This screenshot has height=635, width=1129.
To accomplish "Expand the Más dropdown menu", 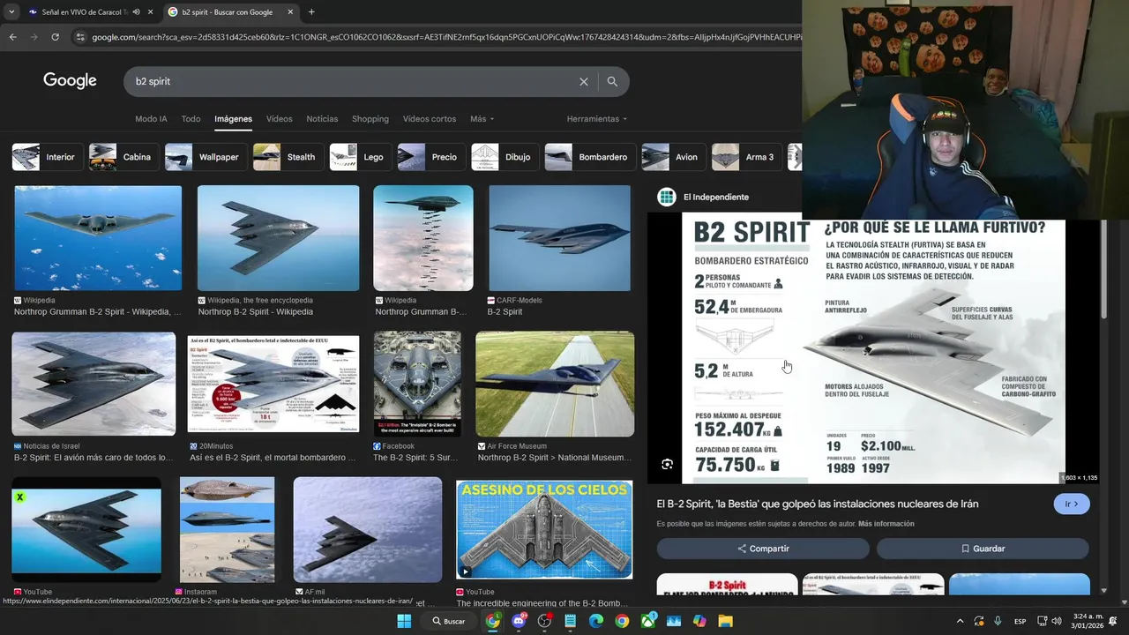I will coord(482,119).
